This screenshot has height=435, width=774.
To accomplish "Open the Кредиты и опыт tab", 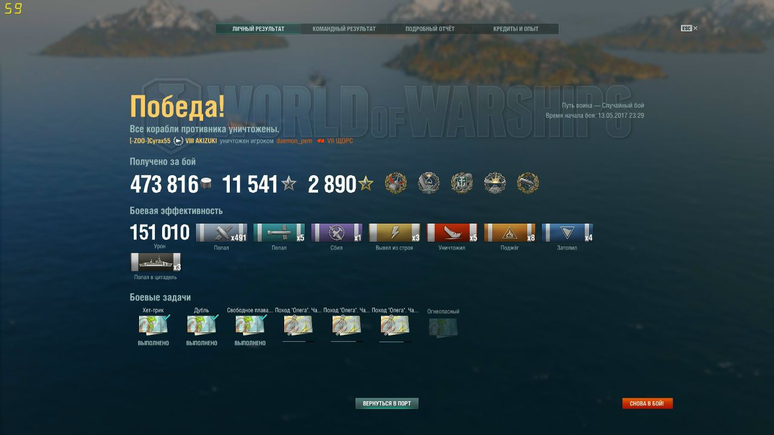I will point(515,29).
